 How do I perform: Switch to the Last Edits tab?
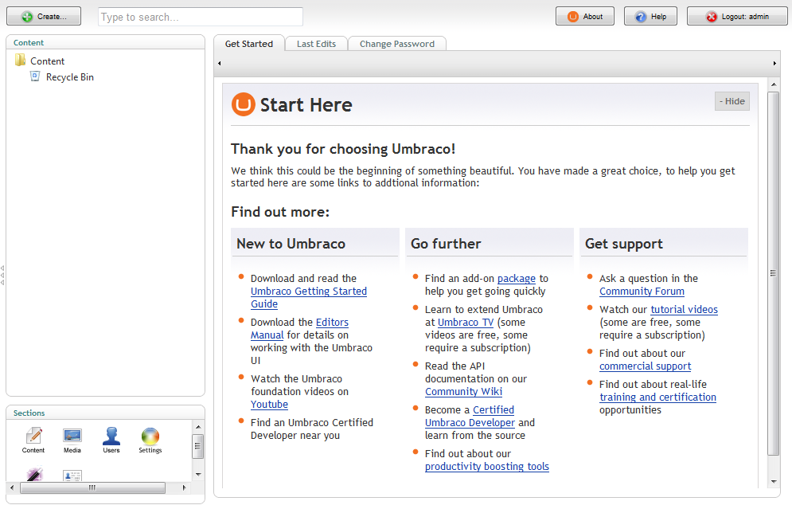[x=316, y=44]
